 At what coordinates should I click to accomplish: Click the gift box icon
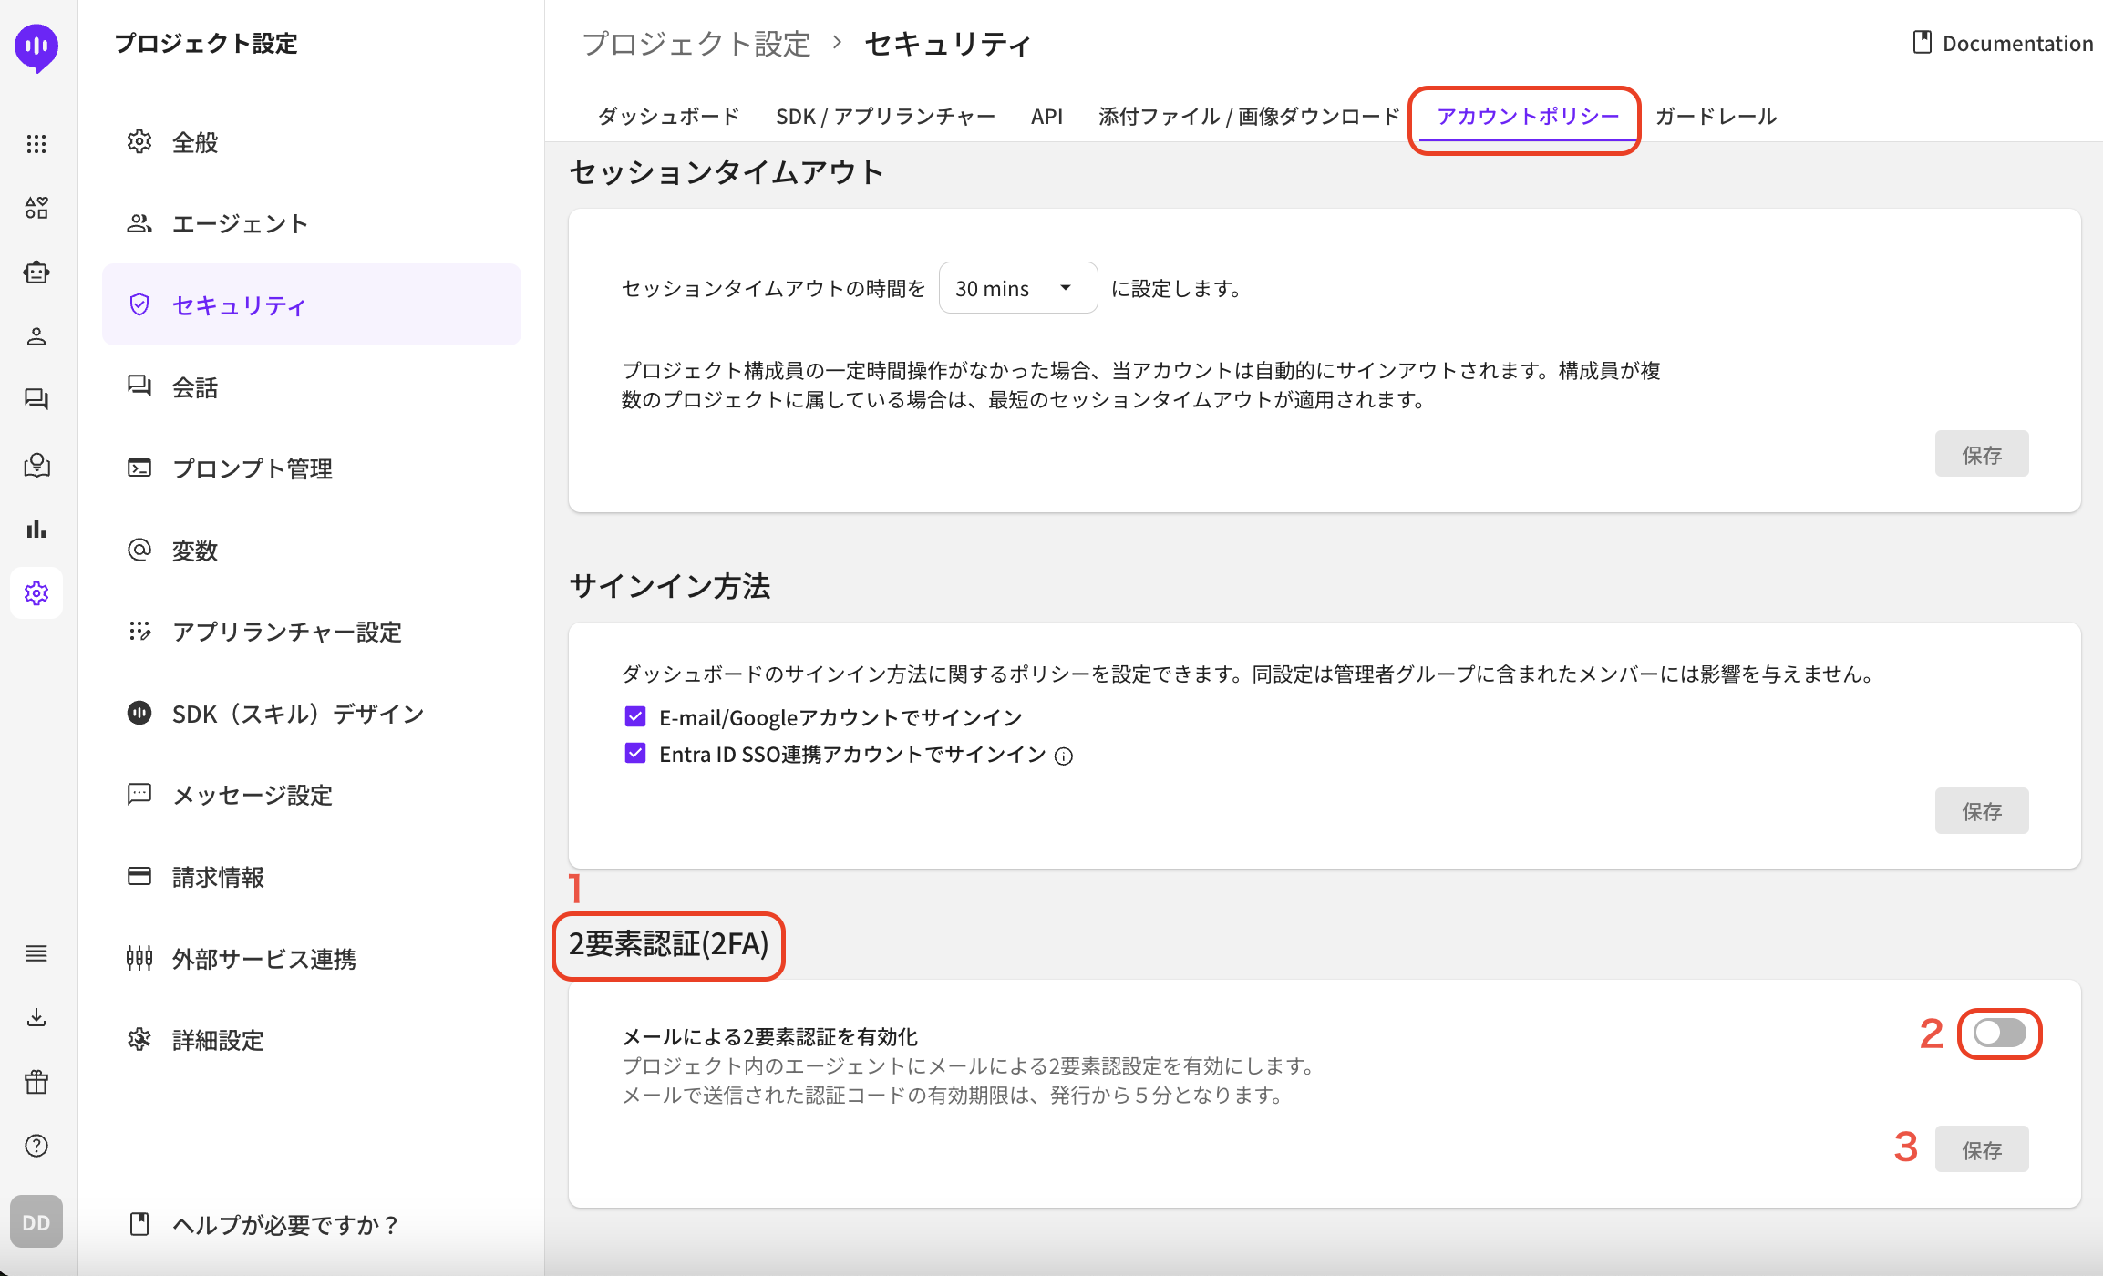[36, 1082]
